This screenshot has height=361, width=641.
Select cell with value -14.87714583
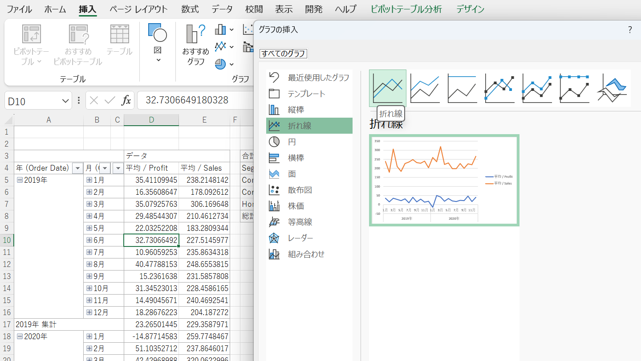coord(151,336)
